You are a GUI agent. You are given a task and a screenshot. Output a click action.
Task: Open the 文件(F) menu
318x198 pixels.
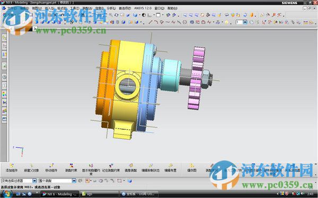coord(12,8)
